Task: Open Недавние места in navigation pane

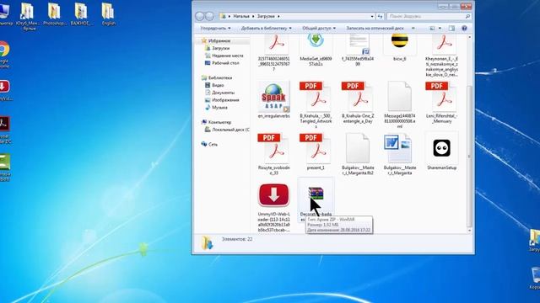Action: pyautogui.click(x=227, y=56)
